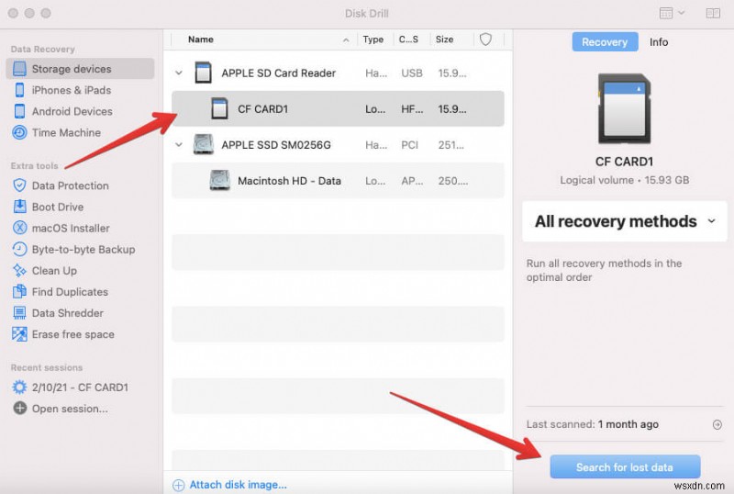Viewport: 734px width, 494px height.
Task: Open the view mode toolbar dropdown
Action: (672, 13)
